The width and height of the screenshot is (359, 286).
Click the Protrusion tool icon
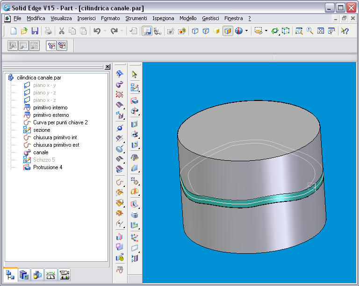point(135,100)
